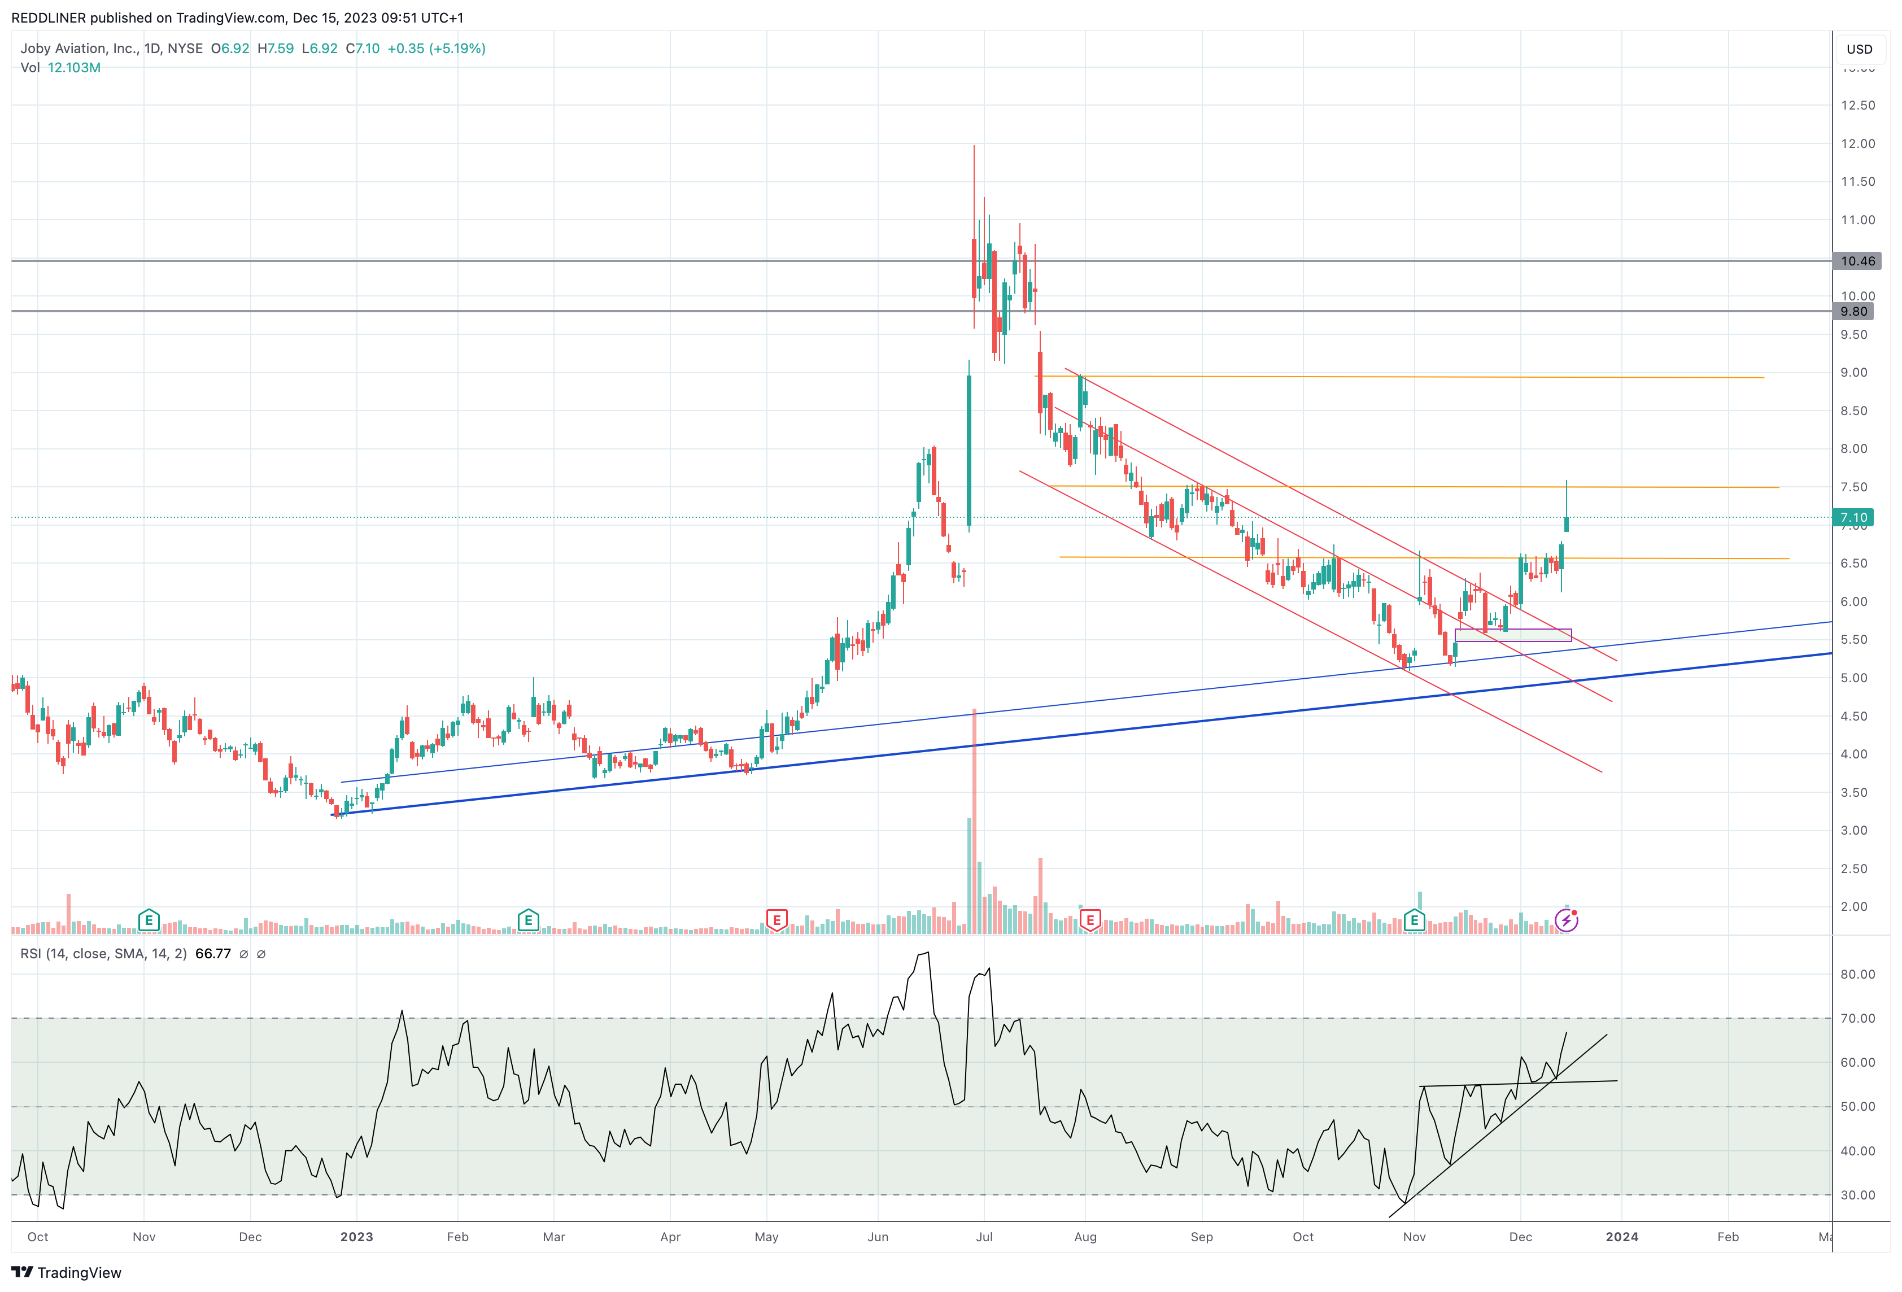Select the purple-outlined green rectangle drawing on chart
1902x1292 pixels.
coord(1513,635)
